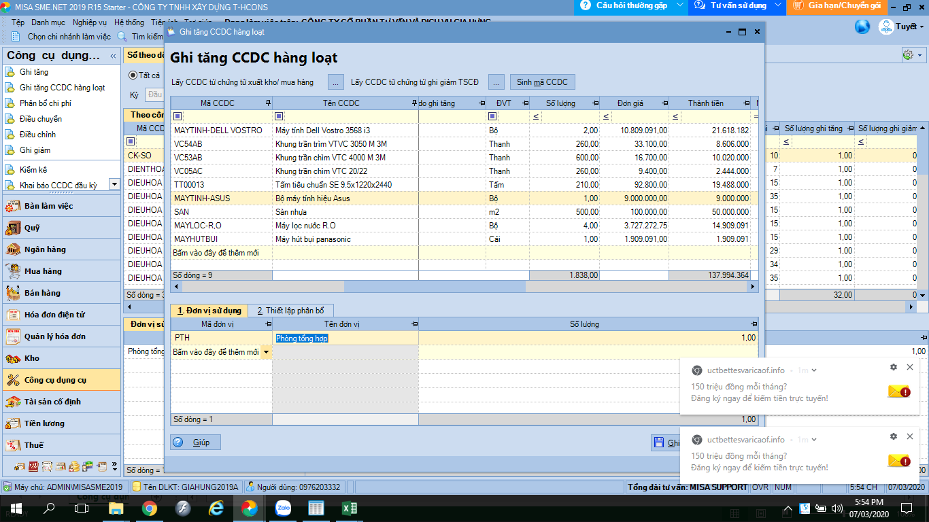Click the Ghi tăng document icon
Screen dimensions: 929x522
10,72
